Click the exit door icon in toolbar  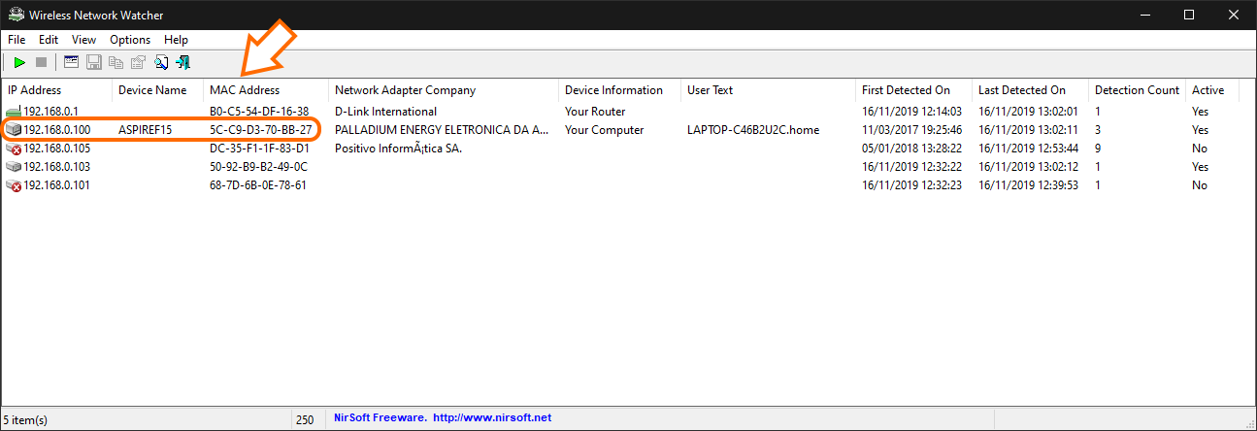pos(183,62)
